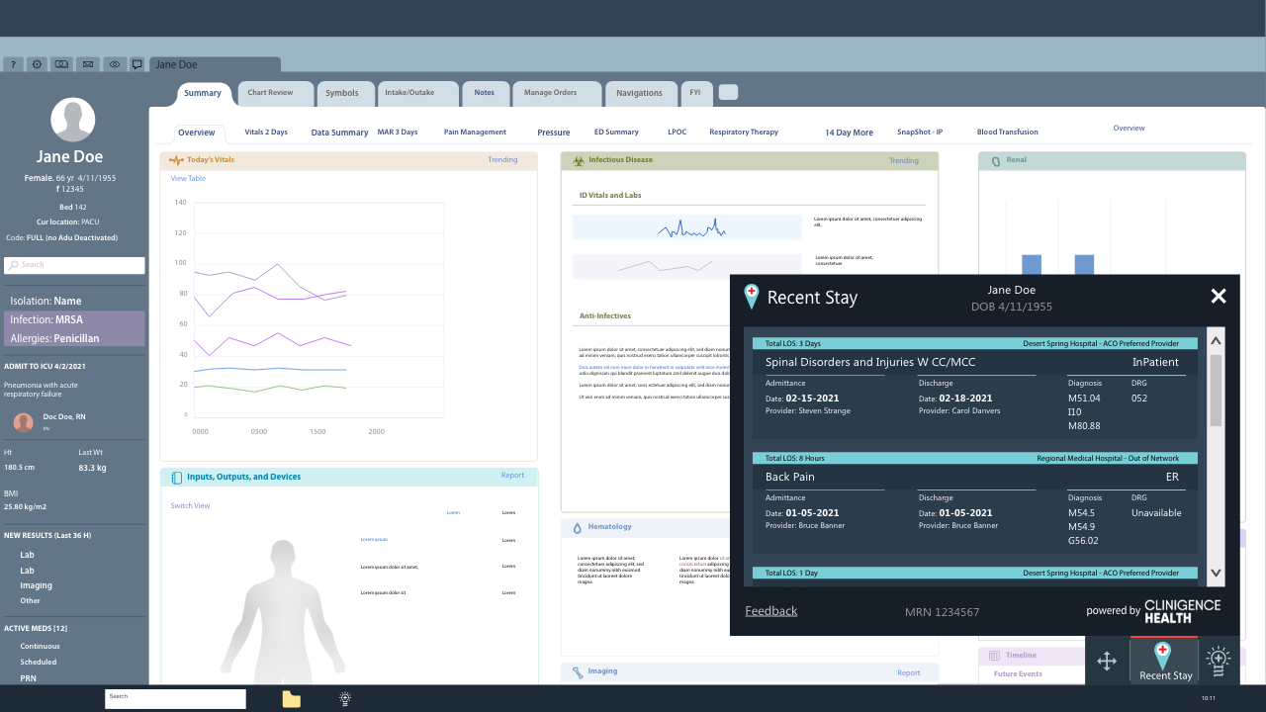
Task: Click Trending in Infectious Disease
Action: 904,160
